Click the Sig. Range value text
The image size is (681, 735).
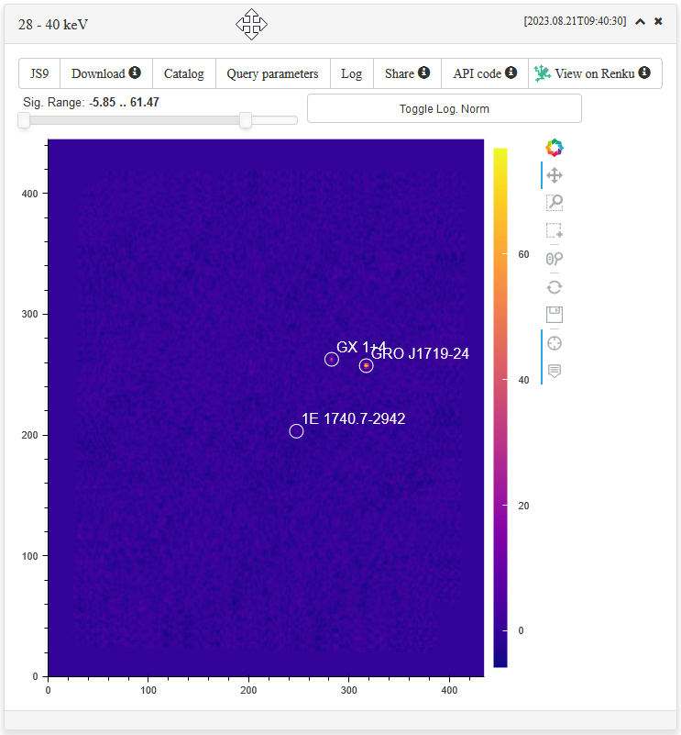coord(124,102)
